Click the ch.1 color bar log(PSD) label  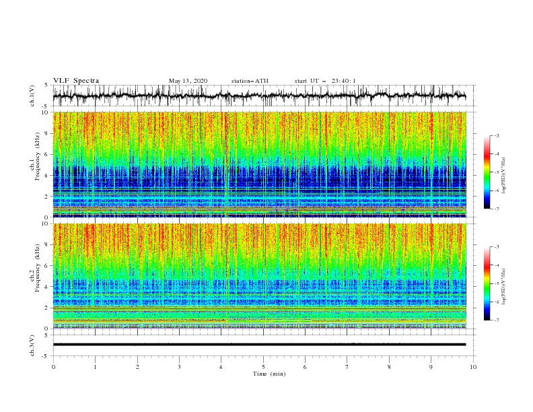coord(504,176)
